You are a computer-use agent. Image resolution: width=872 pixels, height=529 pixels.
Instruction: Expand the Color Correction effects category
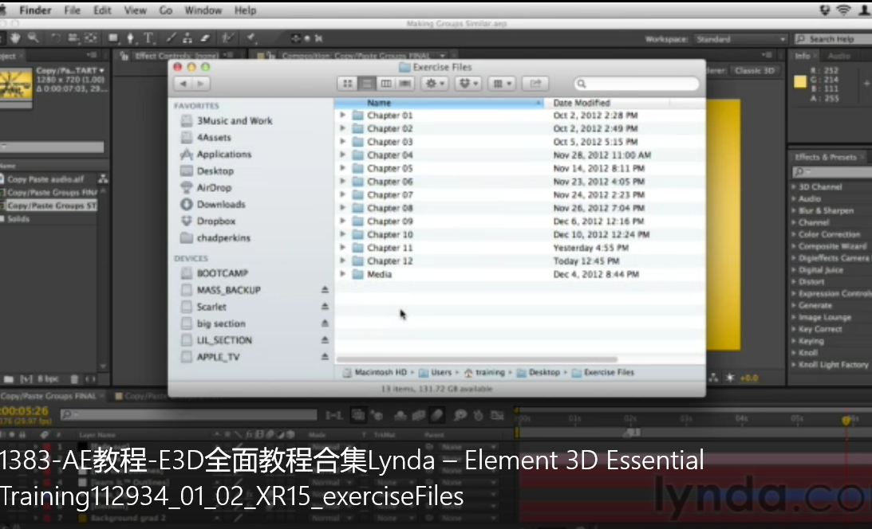coord(794,234)
